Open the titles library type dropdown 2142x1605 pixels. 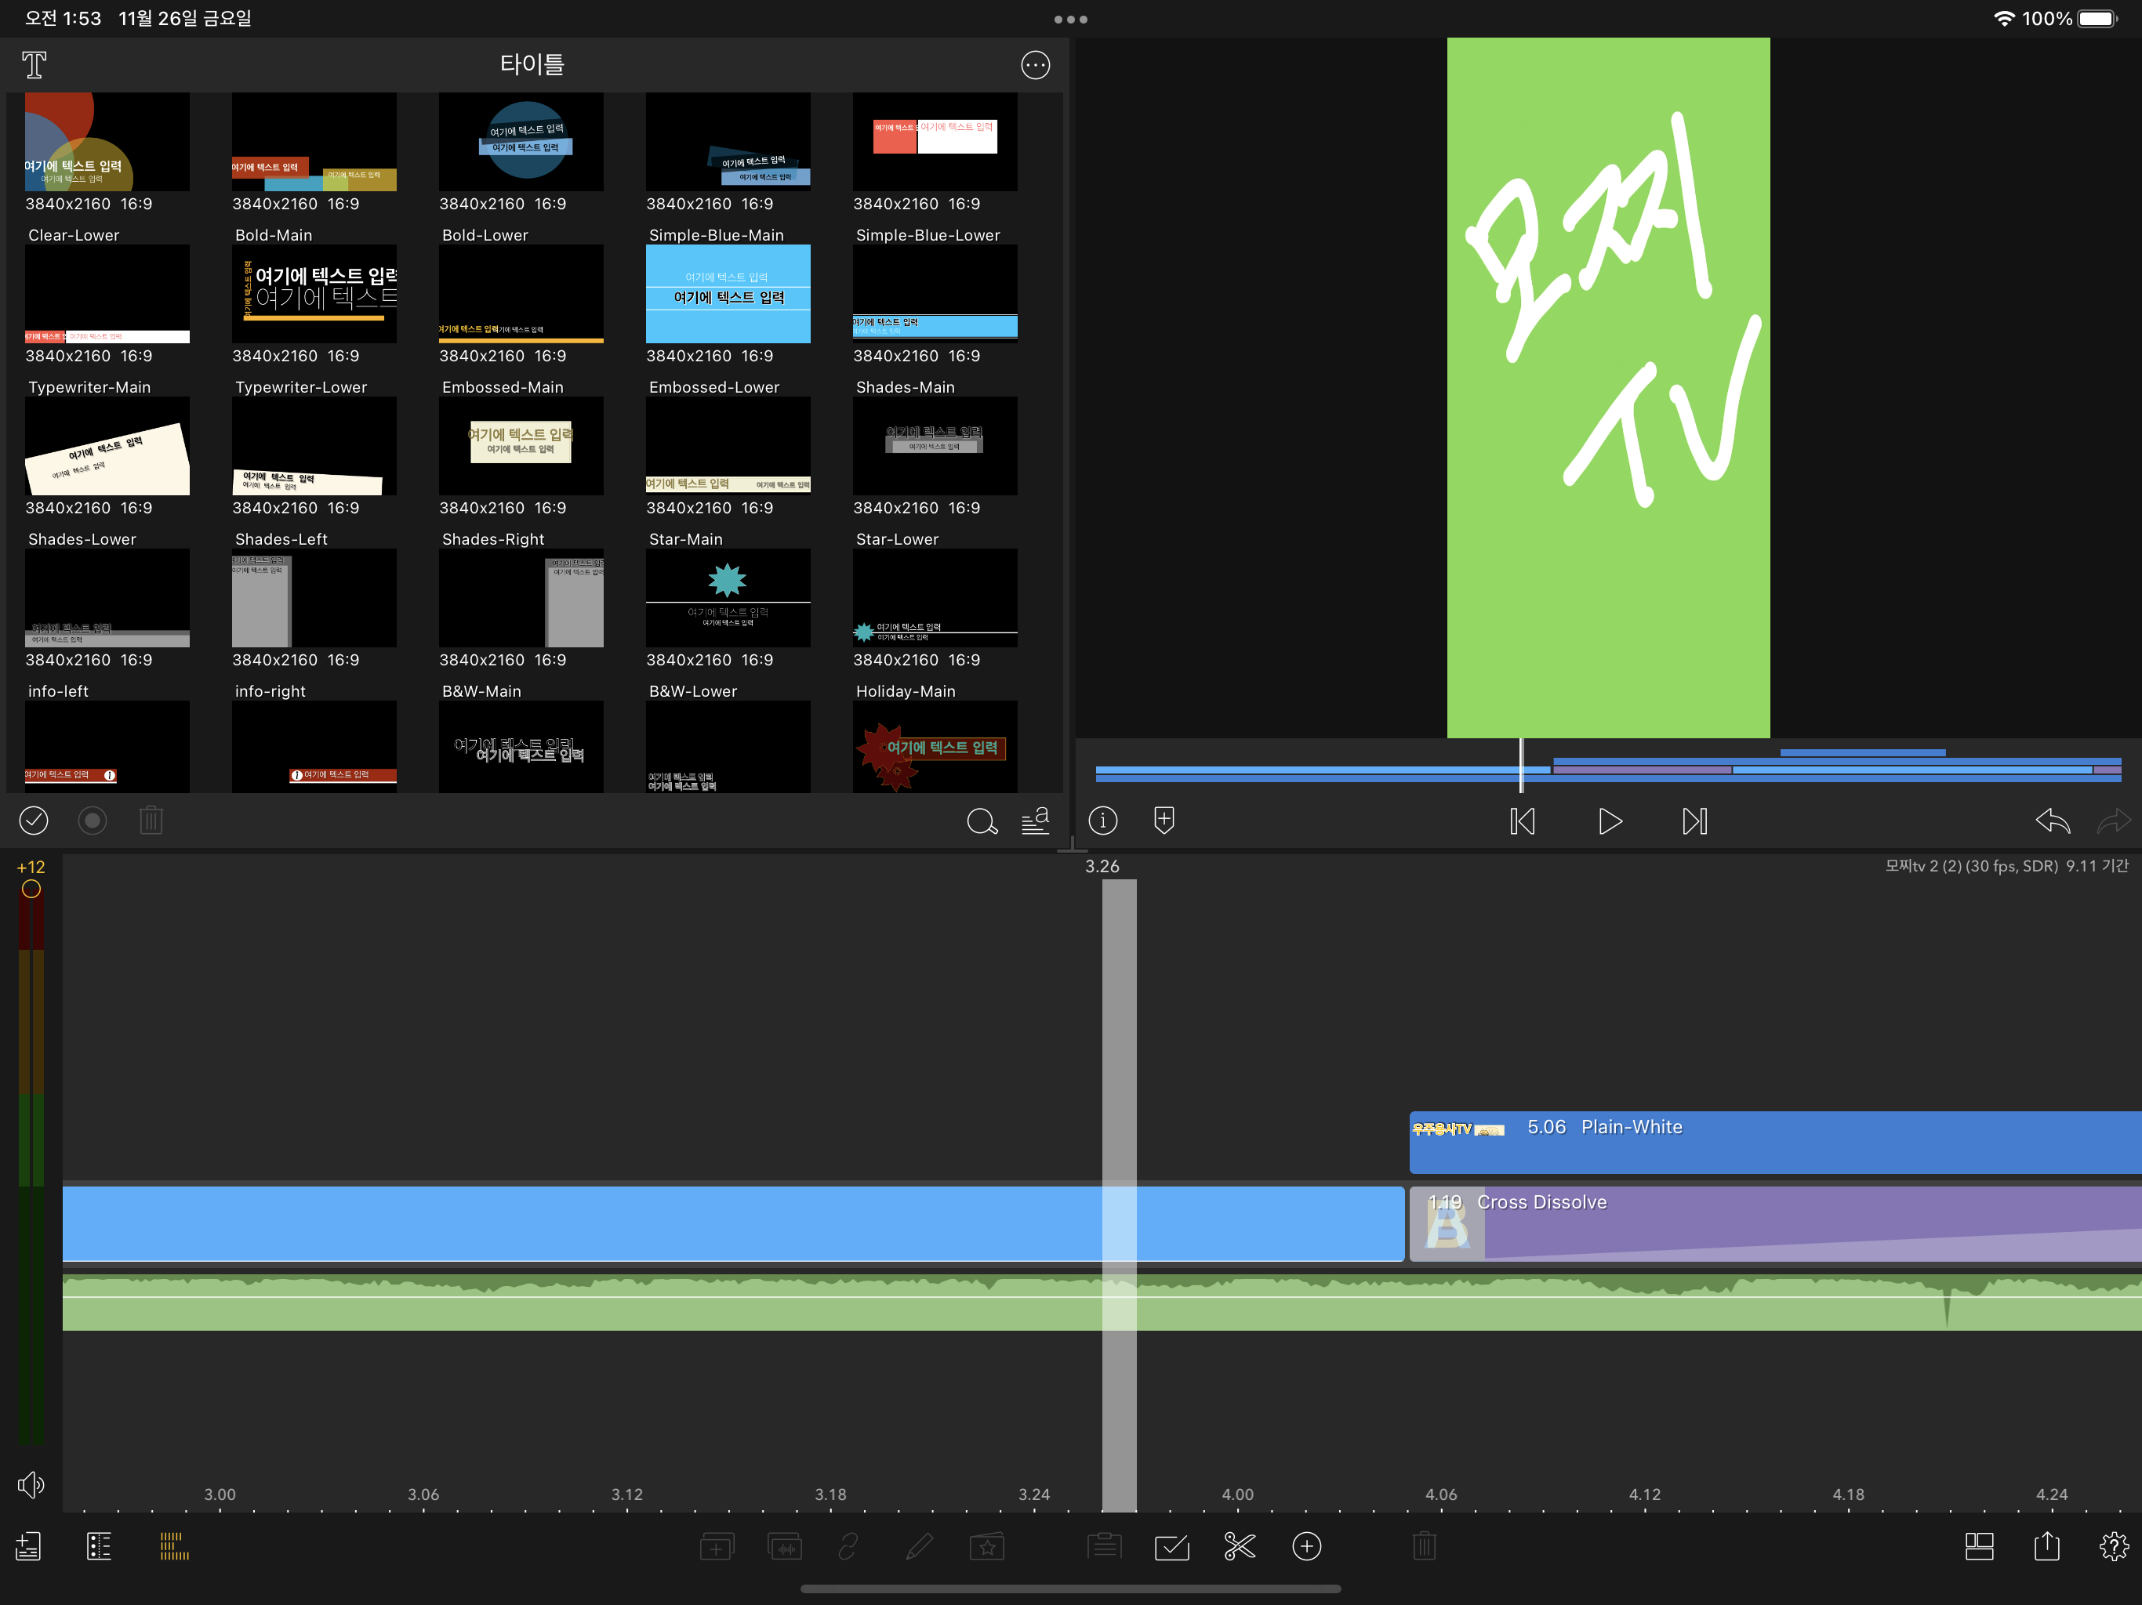[x=34, y=65]
